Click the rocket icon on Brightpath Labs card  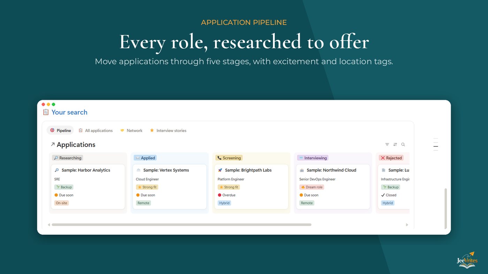point(220,170)
